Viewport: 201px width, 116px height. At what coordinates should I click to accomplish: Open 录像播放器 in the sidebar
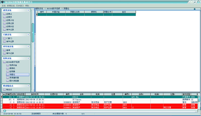coord(15,78)
